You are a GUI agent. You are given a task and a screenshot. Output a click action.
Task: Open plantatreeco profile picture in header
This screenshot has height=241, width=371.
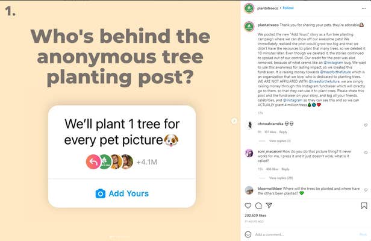[248, 8]
